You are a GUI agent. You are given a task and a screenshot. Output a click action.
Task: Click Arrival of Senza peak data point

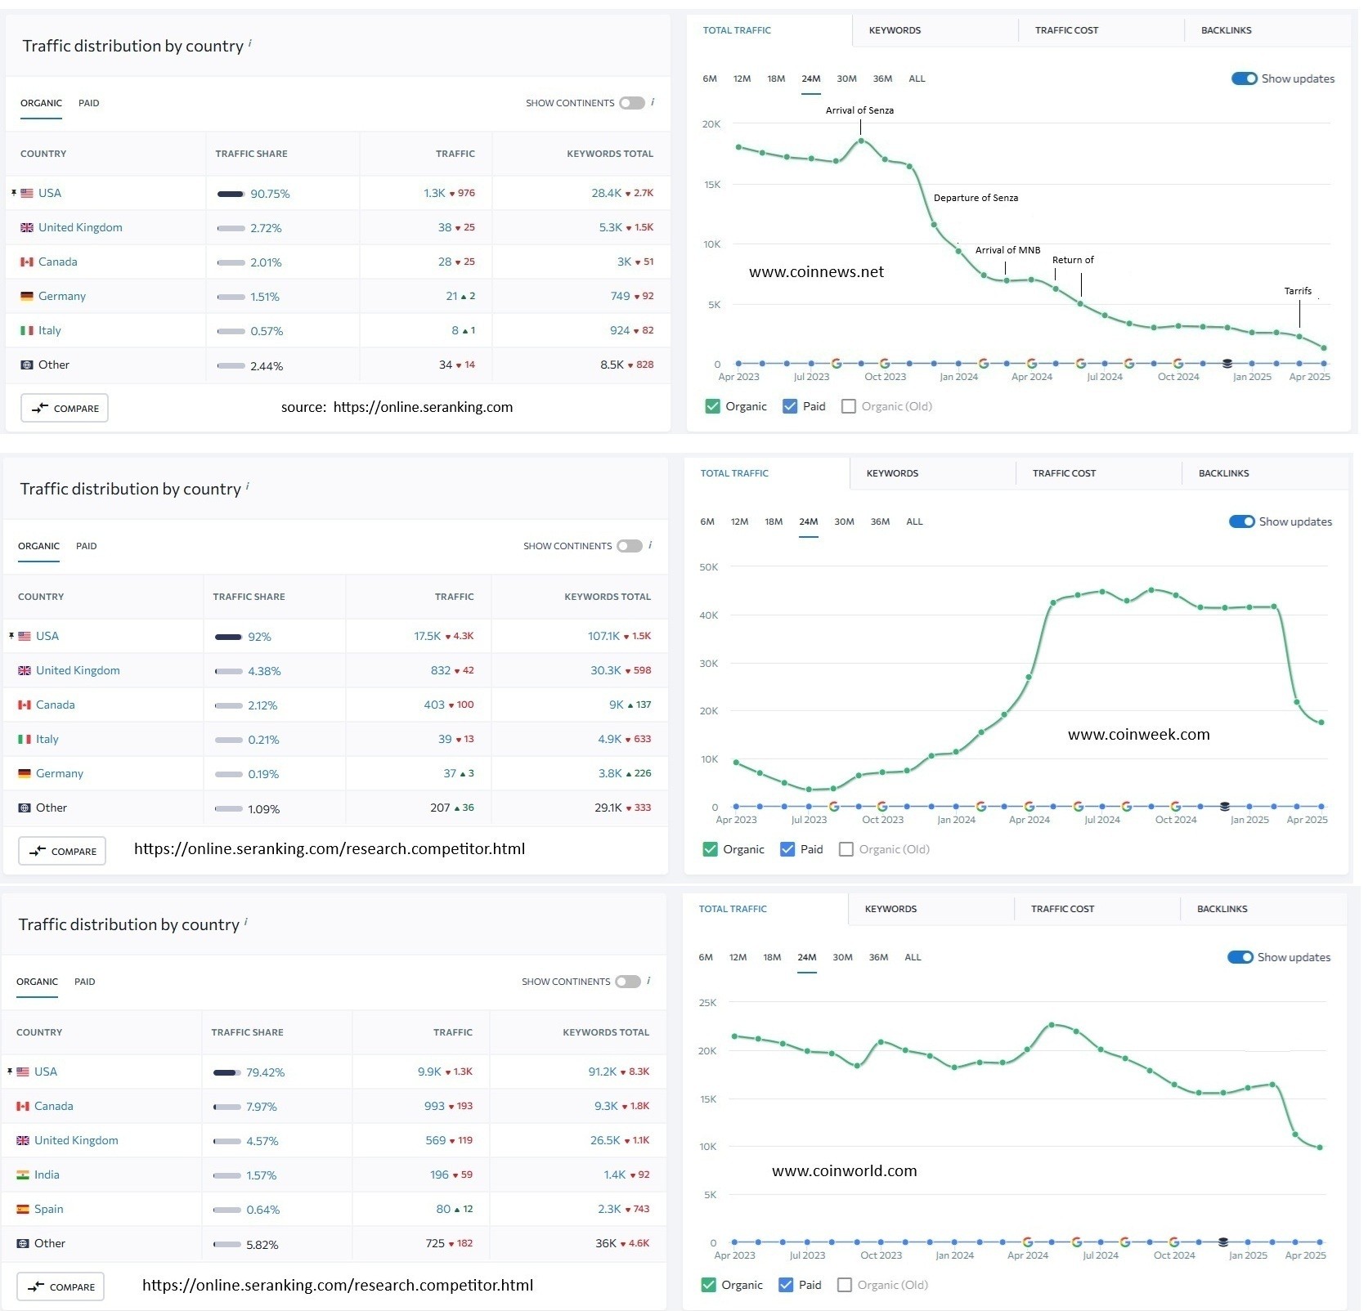[x=861, y=141]
